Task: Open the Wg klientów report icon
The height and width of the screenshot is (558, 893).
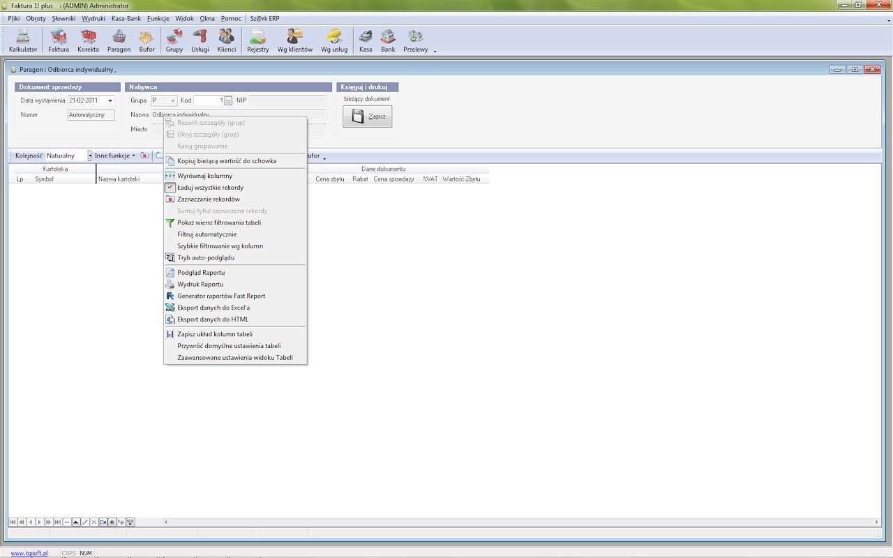Action: (295, 40)
